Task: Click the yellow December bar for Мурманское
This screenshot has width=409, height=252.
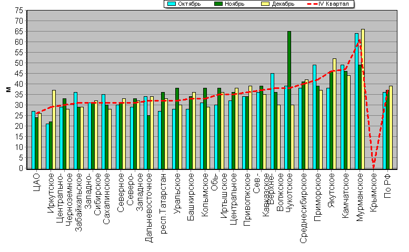Action: 363,99
